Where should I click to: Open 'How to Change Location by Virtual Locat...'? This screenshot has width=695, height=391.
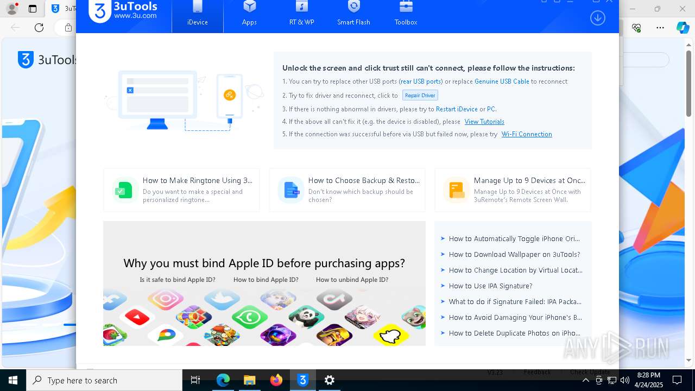click(x=515, y=270)
